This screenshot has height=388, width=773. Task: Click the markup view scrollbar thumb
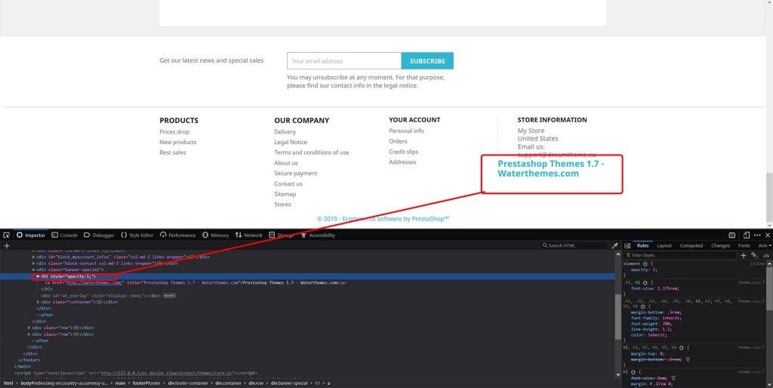[x=617, y=316]
